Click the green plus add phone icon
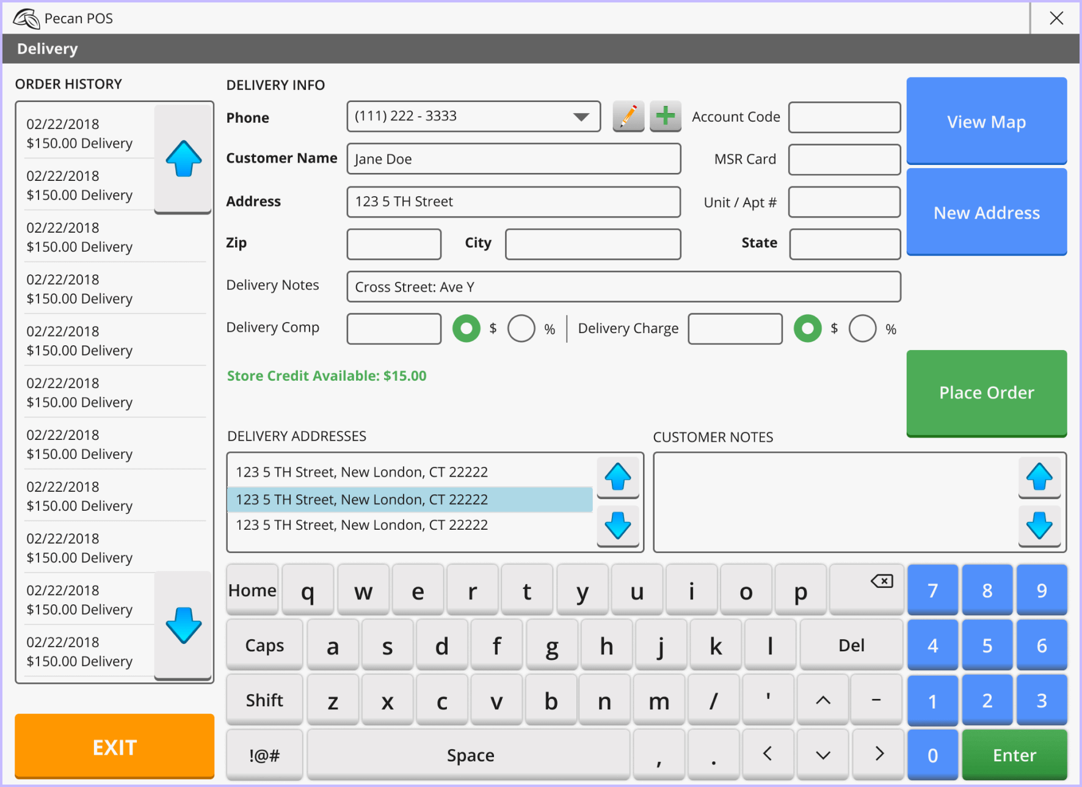The image size is (1082, 787). [x=665, y=116]
